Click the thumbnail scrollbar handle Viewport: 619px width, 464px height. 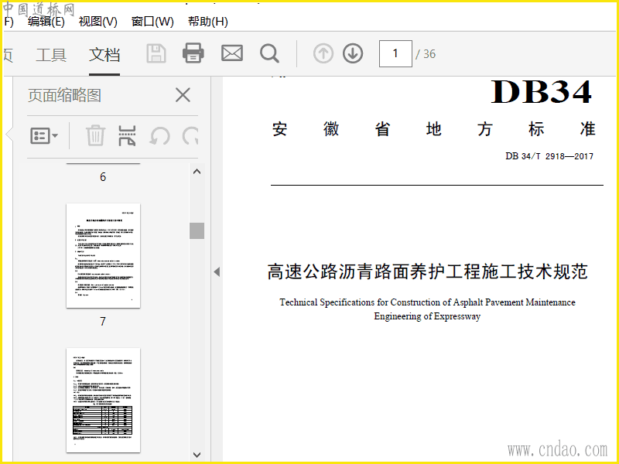pyautogui.click(x=197, y=230)
